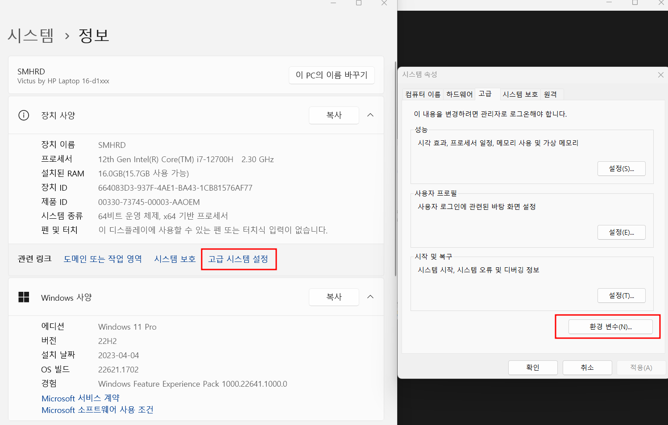Viewport: 668px width, 425px height.
Task: Copy Windows specs with Windows 사양 복사 button
Action: (334, 297)
